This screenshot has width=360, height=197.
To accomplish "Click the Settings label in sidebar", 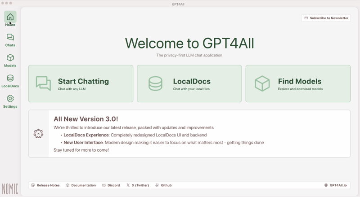I will (x=10, y=106).
